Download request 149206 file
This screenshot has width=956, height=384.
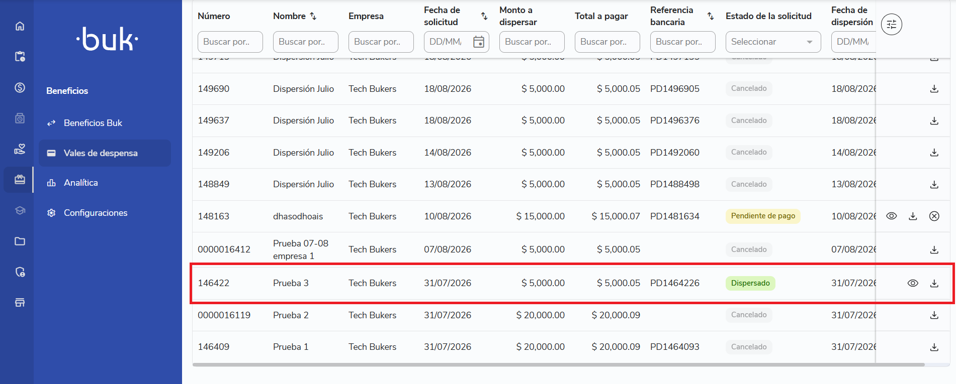tap(934, 153)
